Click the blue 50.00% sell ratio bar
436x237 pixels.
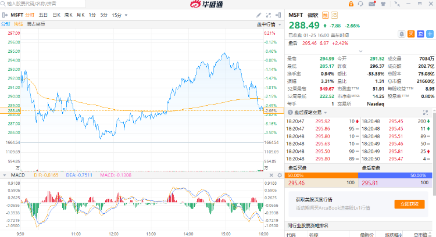(x=395, y=175)
